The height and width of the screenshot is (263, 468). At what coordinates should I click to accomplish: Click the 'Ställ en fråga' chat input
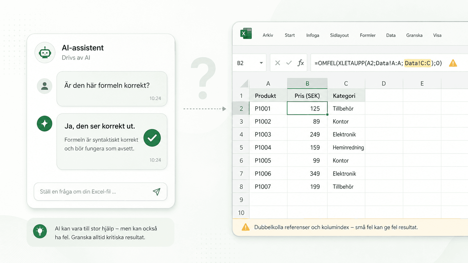pyautogui.click(x=100, y=191)
